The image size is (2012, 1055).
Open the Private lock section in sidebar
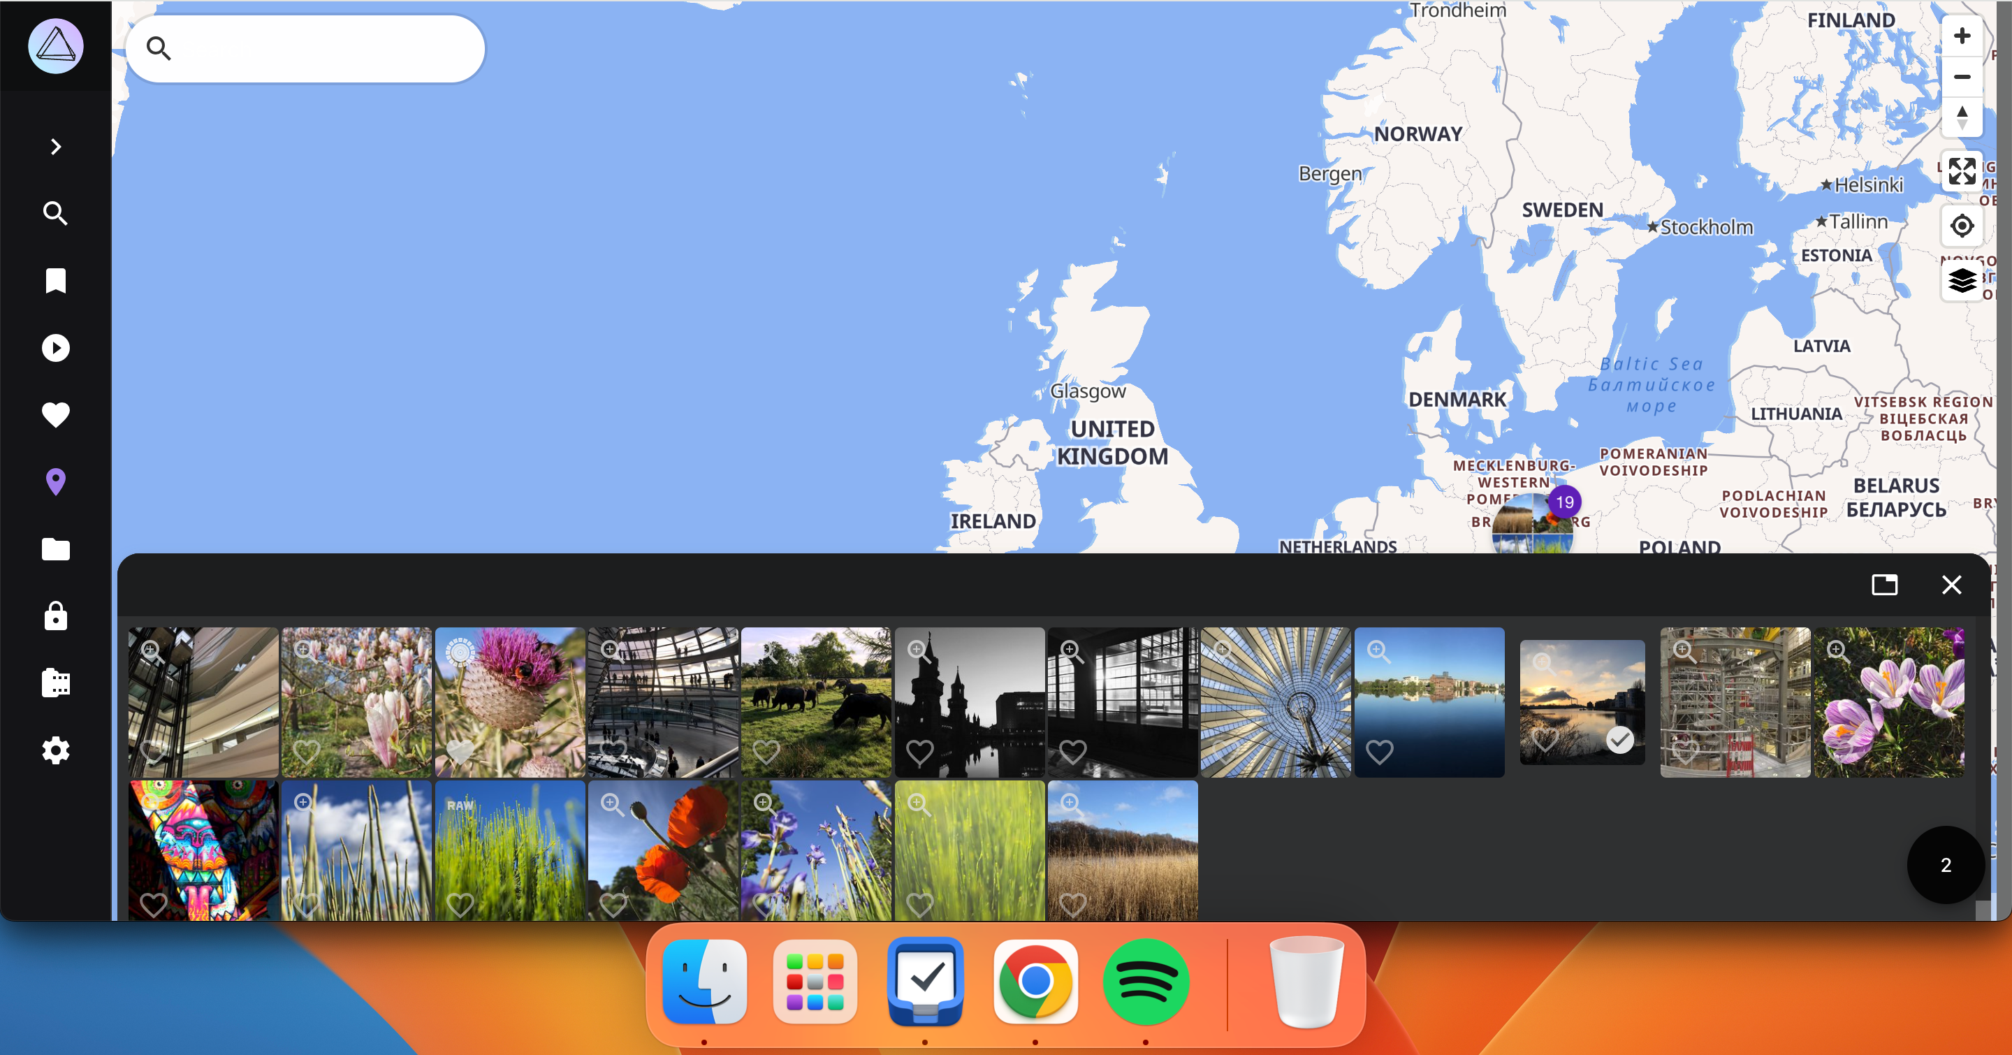[x=55, y=616]
